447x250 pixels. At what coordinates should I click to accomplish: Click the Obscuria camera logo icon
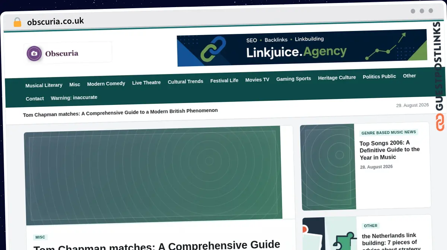point(34,53)
